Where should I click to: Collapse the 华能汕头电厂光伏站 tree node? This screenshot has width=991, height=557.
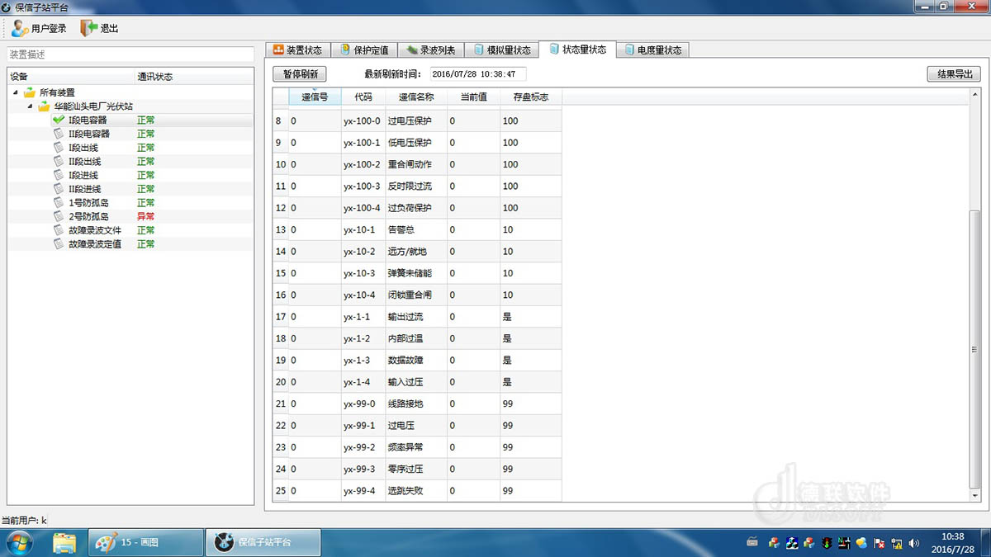[30, 106]
